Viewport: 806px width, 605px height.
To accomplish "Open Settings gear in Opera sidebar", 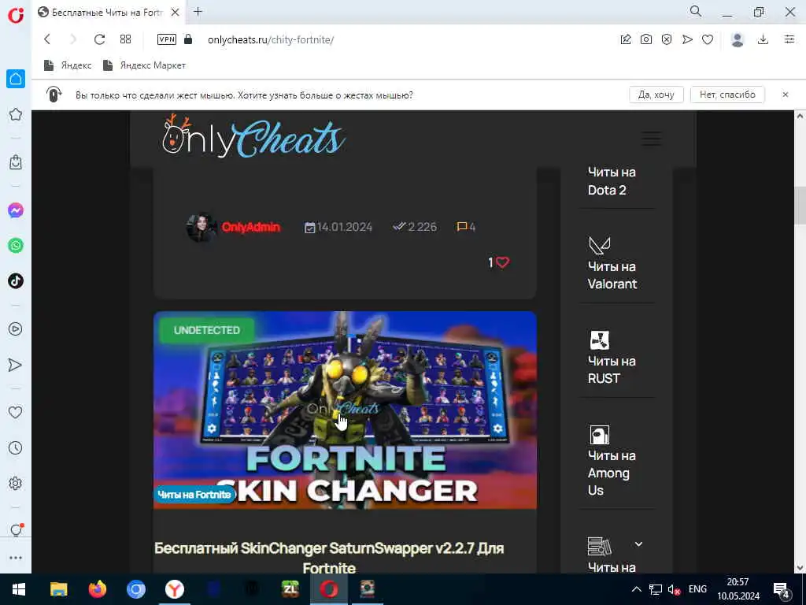I will 16,483.
